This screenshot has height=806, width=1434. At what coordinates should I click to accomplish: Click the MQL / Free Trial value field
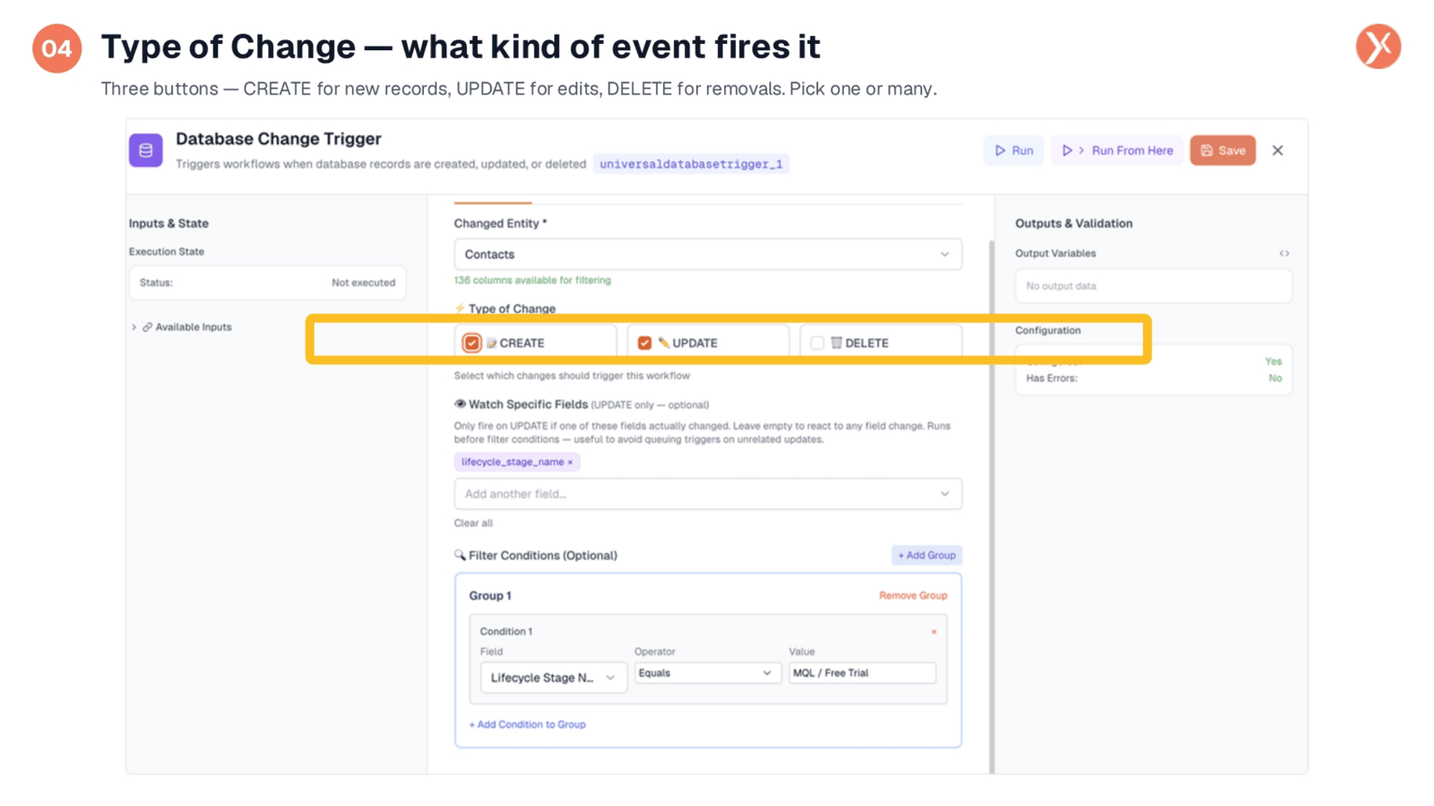point(862,673)
